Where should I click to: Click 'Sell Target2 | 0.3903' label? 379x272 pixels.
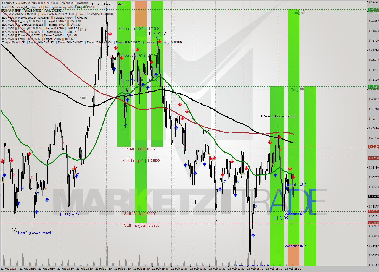tap(142, 225)
